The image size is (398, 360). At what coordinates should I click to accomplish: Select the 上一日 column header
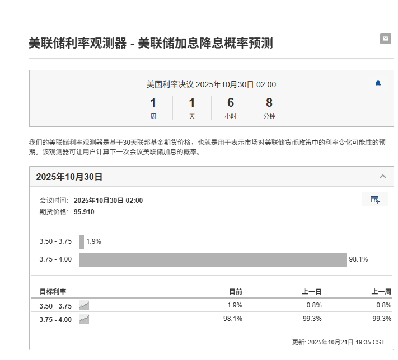point(312,291)
